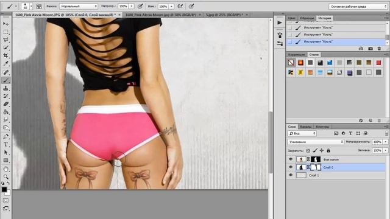This screenshot has width=390, height=219.
Task: Create a new snapshot in History panel
Action: point(370,49)
